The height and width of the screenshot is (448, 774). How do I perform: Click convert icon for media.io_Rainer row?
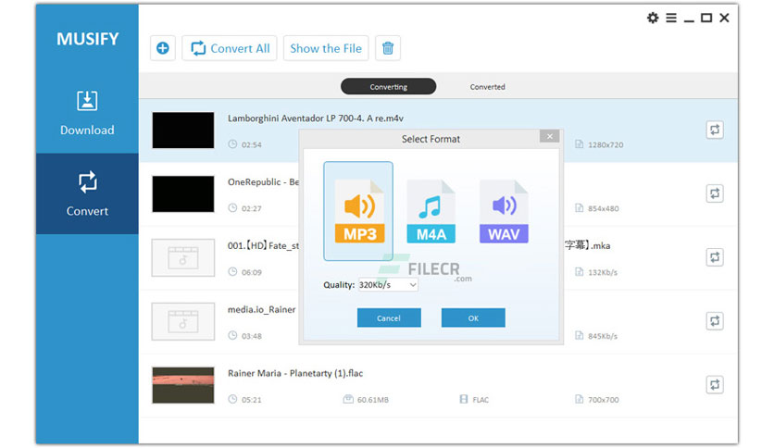tap(714, 320)
